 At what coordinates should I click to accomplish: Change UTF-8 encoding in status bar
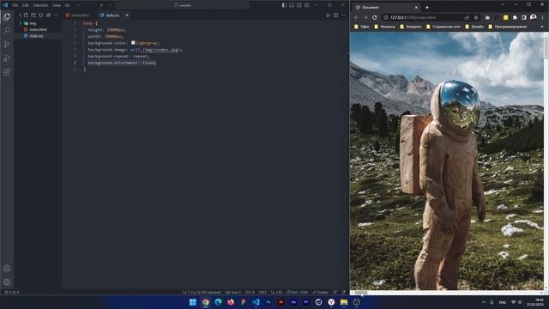pos(250,292)
